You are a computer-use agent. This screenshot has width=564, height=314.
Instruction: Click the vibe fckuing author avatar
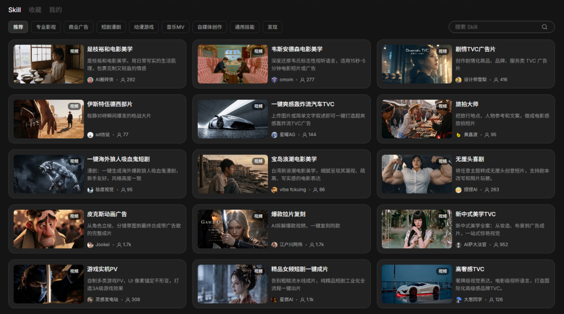click(x=275, y=190)
